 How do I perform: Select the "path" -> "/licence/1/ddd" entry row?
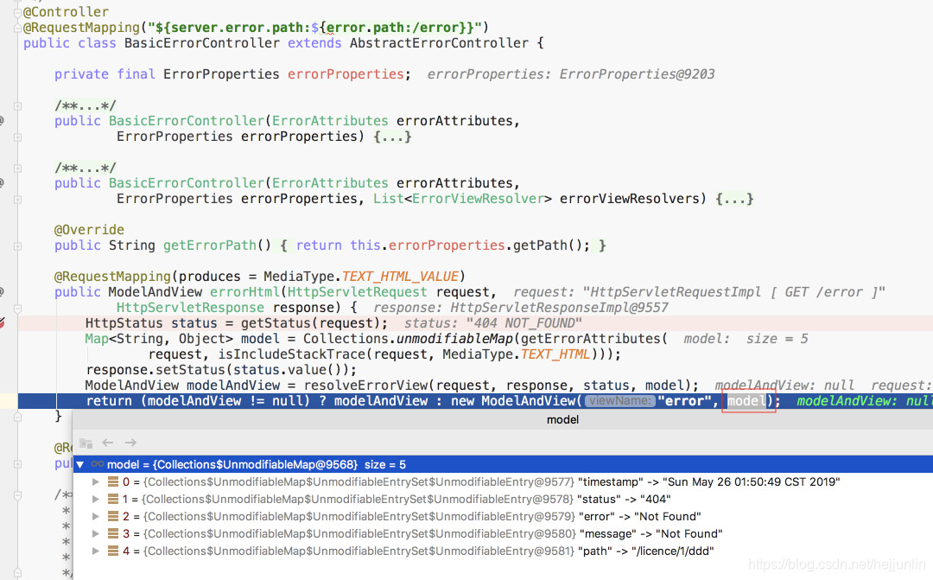[x=503, y=551]
